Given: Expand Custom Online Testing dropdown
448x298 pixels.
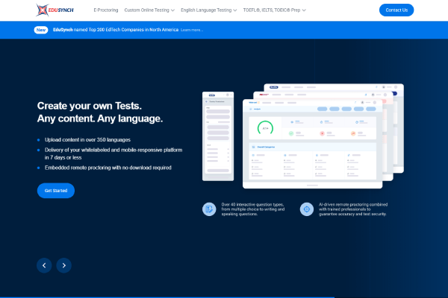Looking at the screenshot, I should pos(149,10).
